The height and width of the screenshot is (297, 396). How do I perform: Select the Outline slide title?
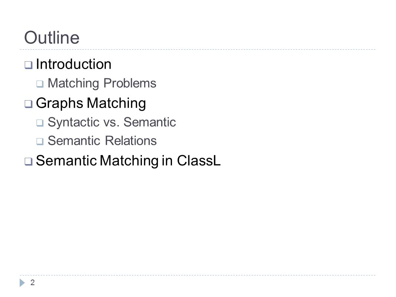pyautogui.click(x=52, y=37)
